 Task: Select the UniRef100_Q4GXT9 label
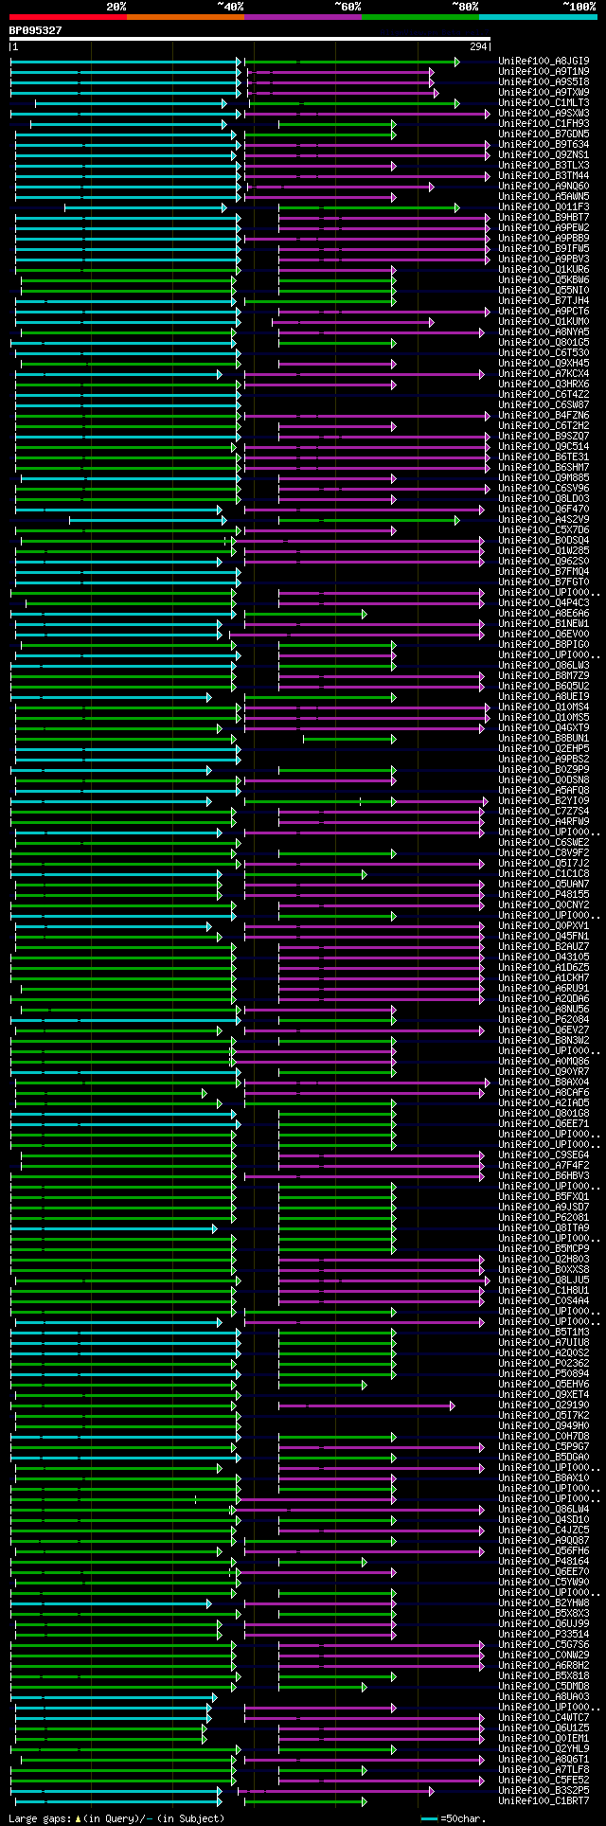pos(544,728)
